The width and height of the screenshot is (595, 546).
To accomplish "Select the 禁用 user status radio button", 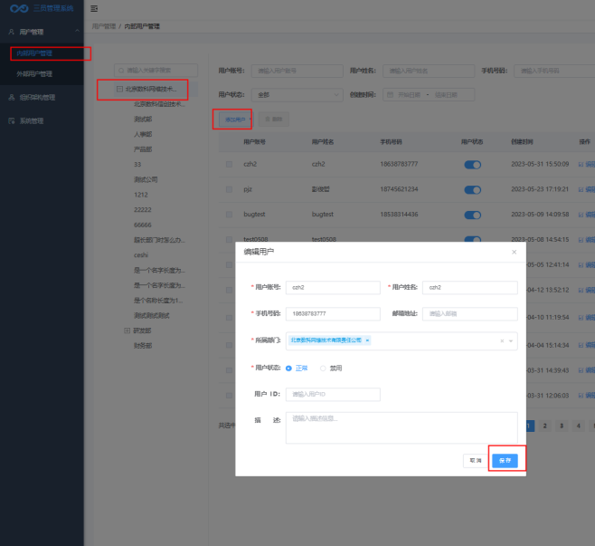I will [323, 369].
